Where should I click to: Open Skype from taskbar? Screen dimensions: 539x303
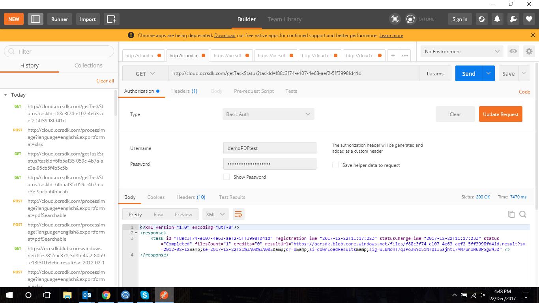144,295
